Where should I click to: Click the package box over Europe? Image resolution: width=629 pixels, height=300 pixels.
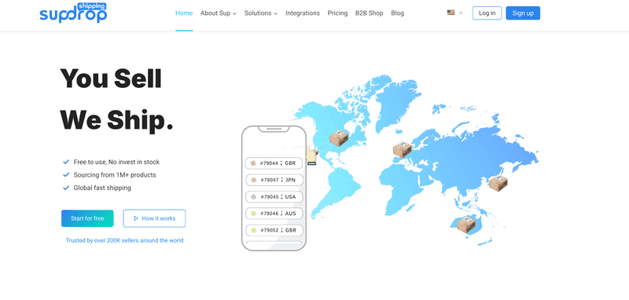(x=402, y=150)
